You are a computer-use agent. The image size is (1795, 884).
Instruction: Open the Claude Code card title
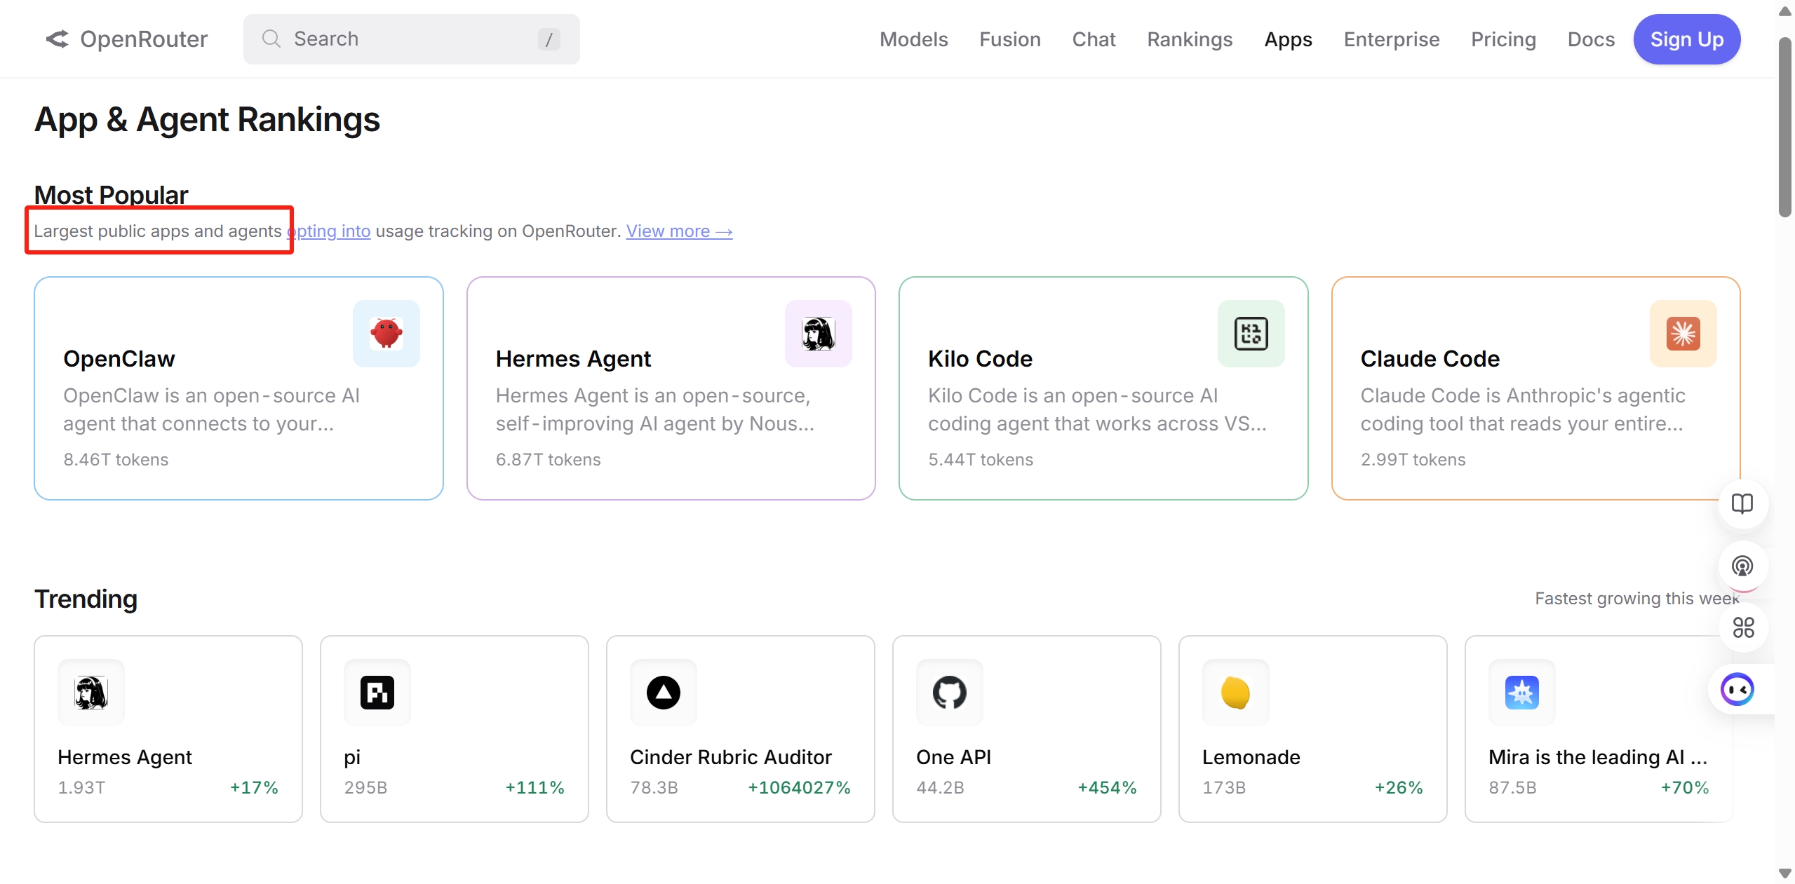click(1430, 359)
